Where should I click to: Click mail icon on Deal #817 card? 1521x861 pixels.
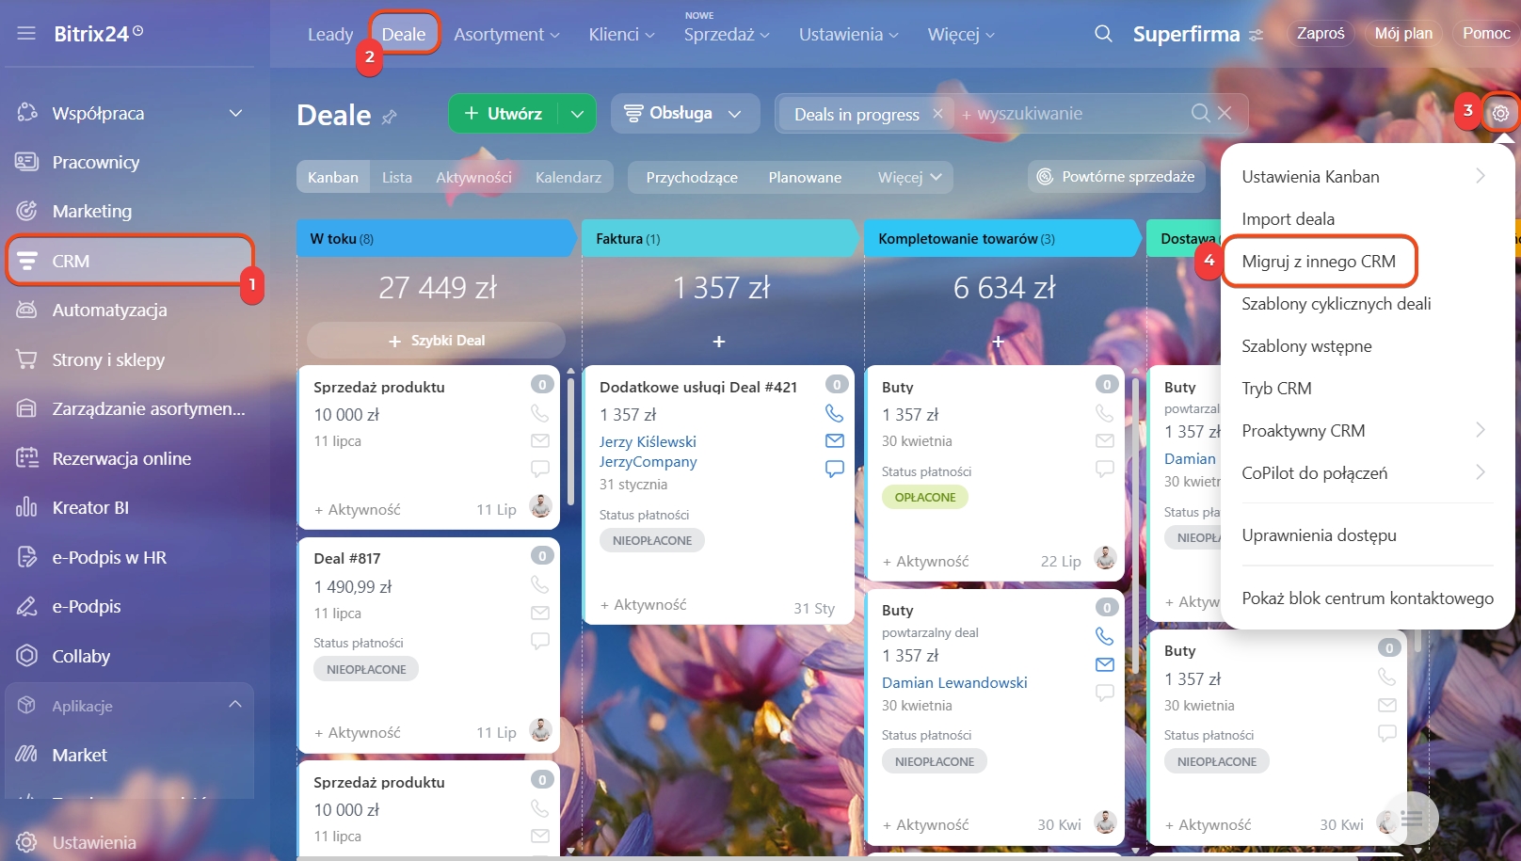(x=539, y=613)
